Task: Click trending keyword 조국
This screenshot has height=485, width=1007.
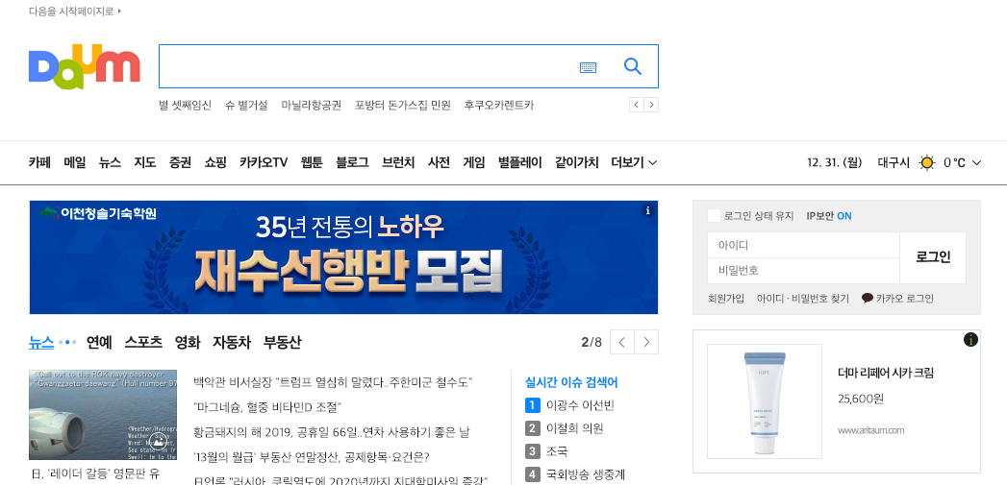Action: [557, 451]
